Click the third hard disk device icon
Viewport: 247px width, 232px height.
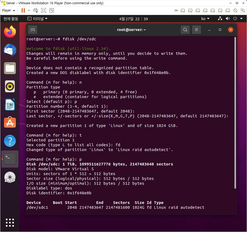198,10
